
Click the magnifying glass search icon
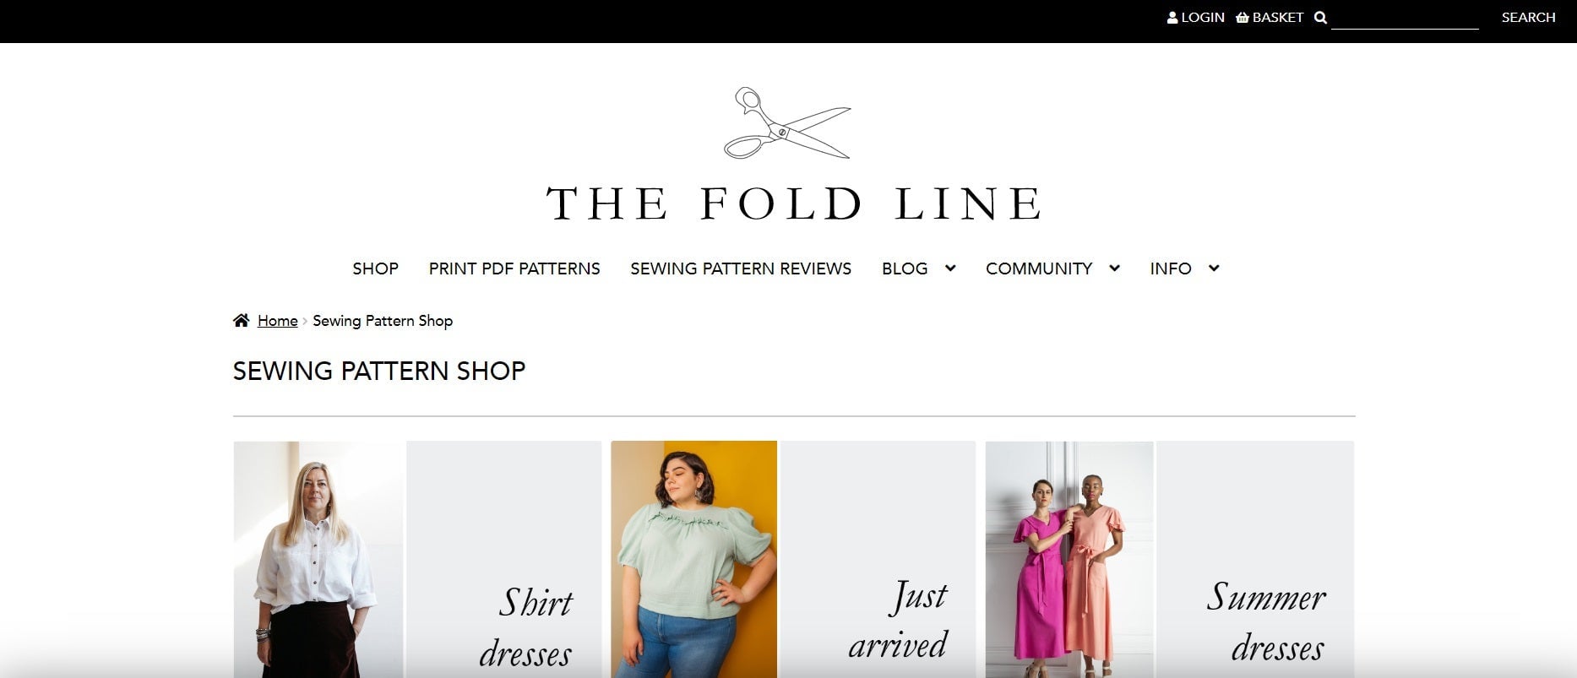click(1320, 18)
